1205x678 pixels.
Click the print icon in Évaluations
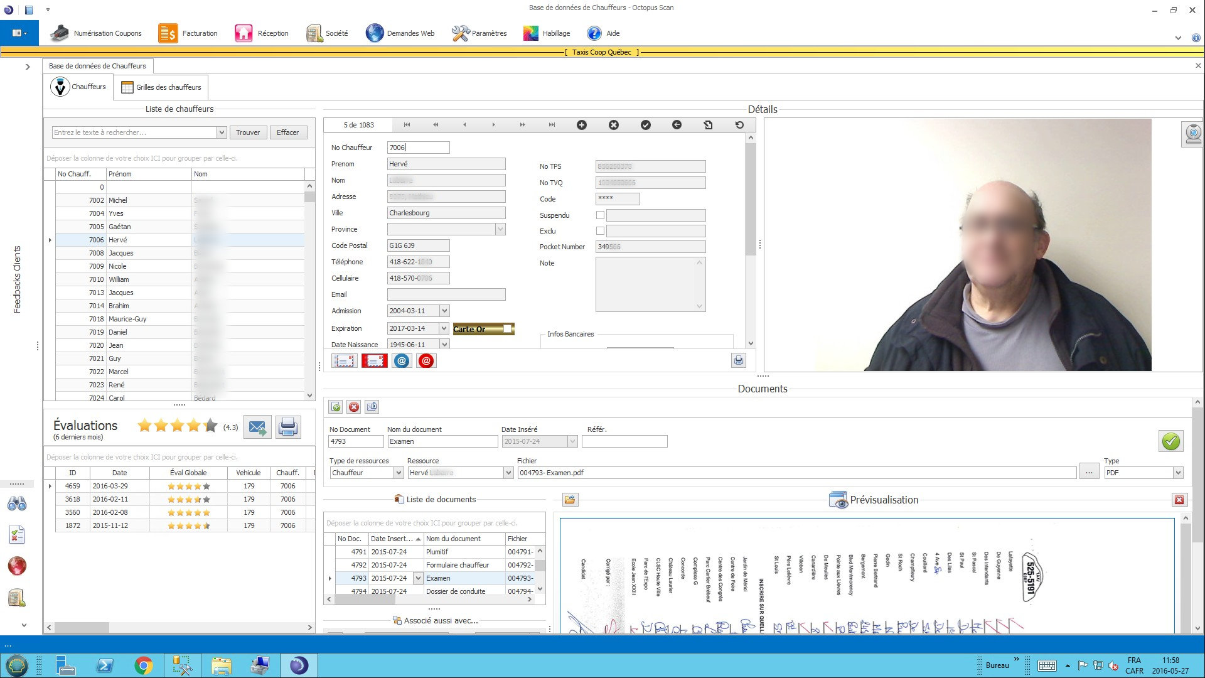click(x=288, y=427)
